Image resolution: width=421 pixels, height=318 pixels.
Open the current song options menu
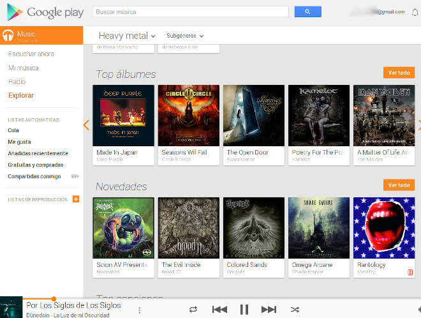tap(139, 310)
